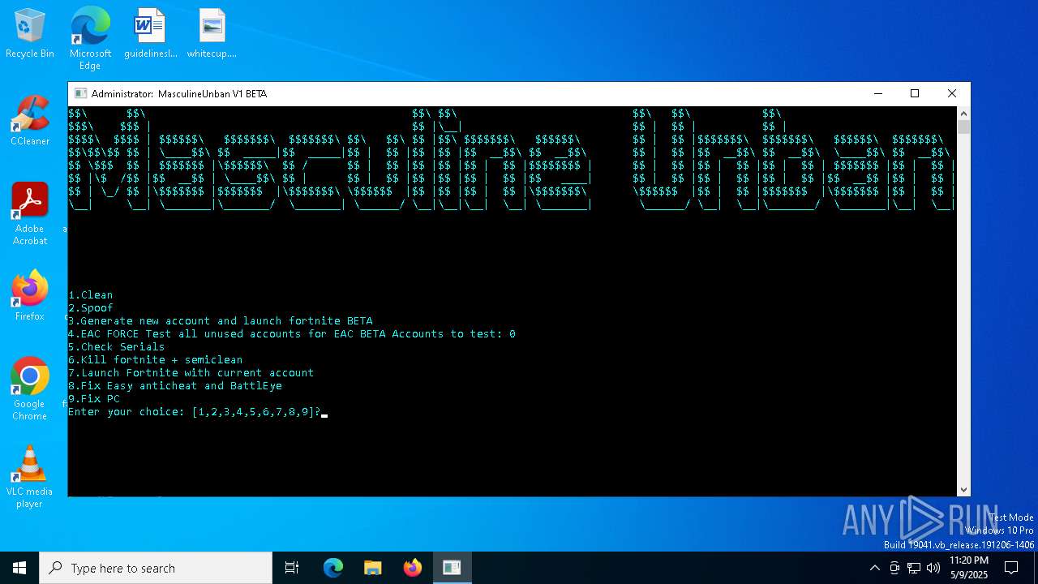
Task: Open Firefox from the taskbar
Action: pyautogui.click(x=412, y=568)
